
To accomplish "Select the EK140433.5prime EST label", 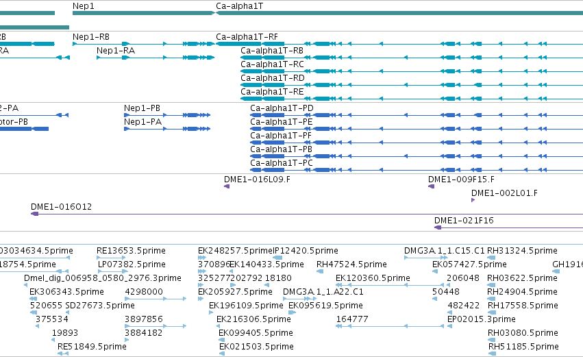I will click(267, 264).
